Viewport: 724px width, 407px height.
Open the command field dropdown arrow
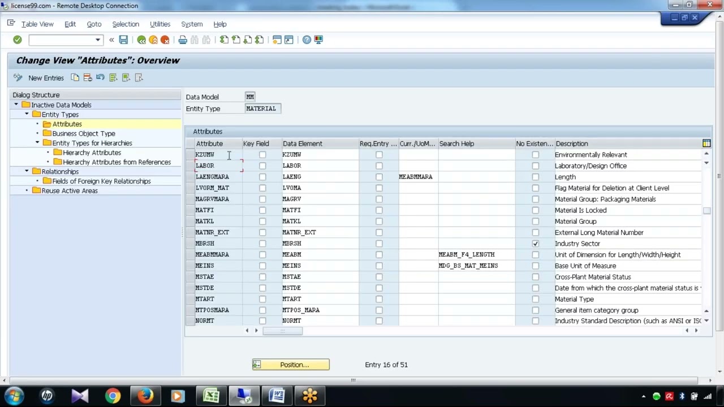(98, 40)
